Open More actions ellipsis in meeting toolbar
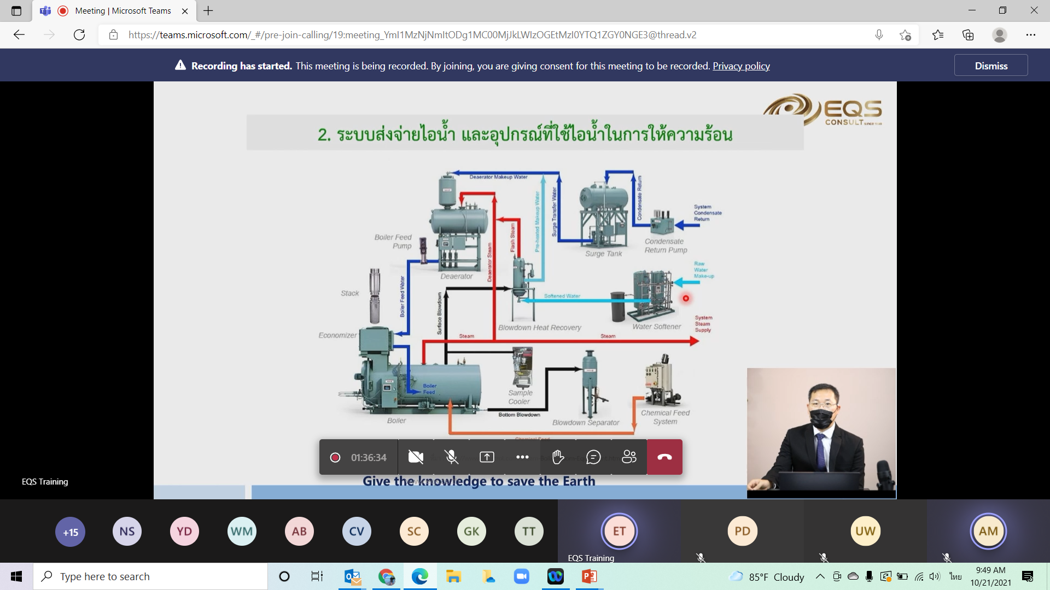 point(522,457)
